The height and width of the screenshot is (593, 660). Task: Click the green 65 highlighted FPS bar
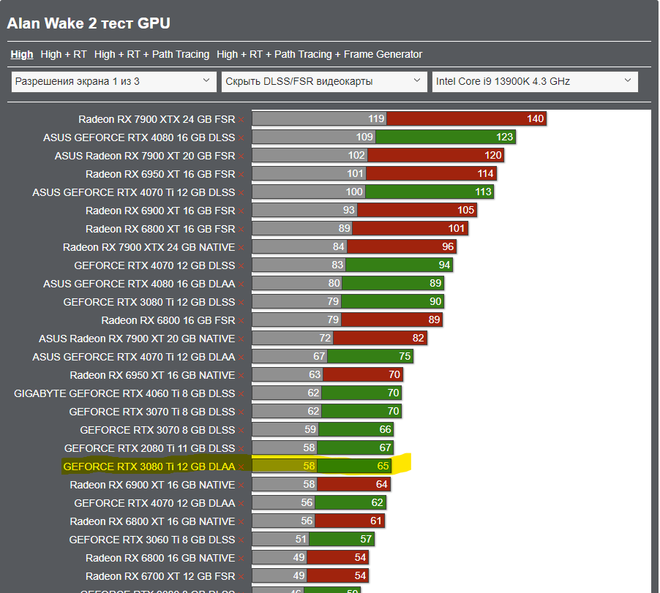pos(354,466)
